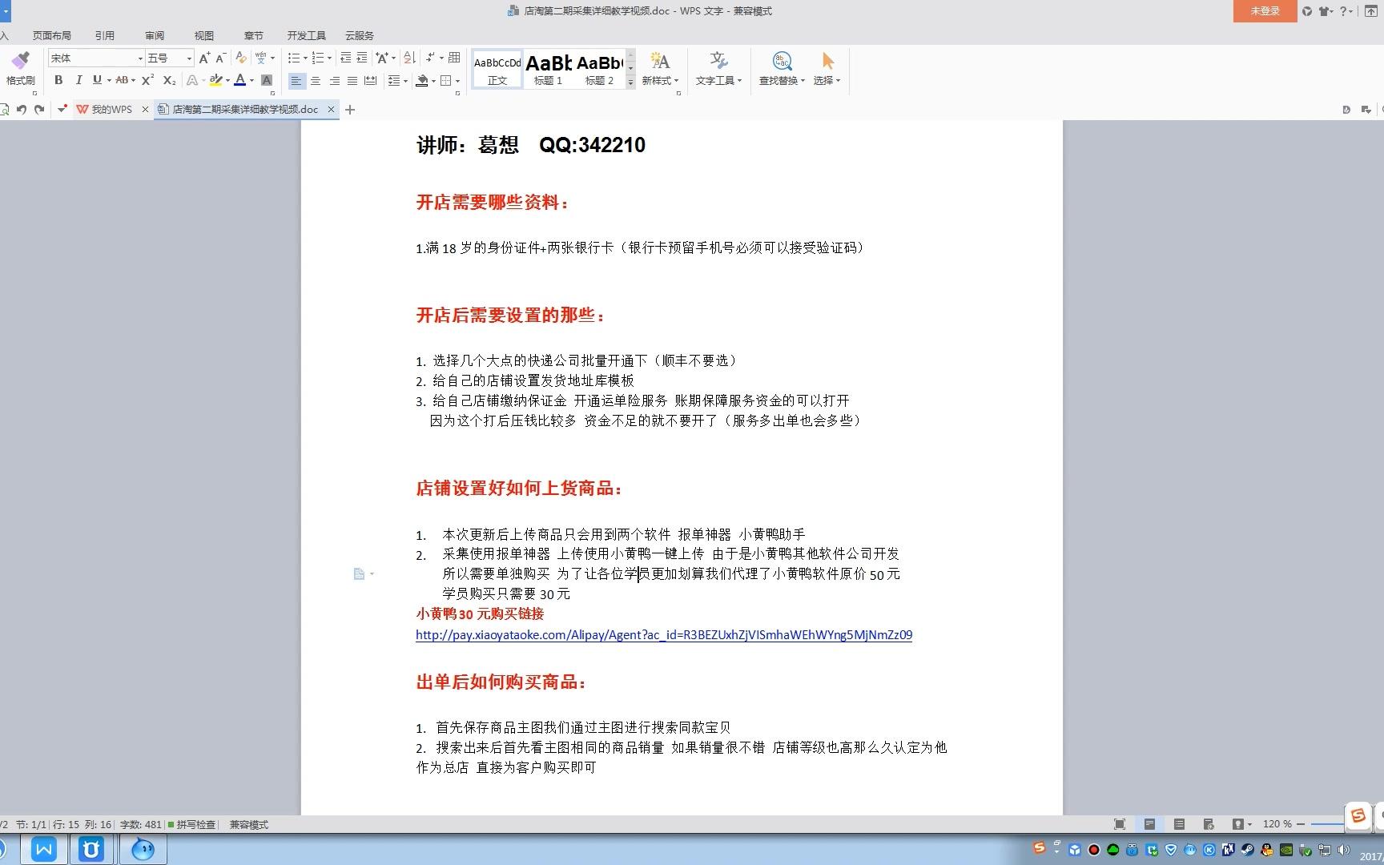Click the text effects outlined A icon
Screen dimensions: 1384x865
(x=191, y=80)
